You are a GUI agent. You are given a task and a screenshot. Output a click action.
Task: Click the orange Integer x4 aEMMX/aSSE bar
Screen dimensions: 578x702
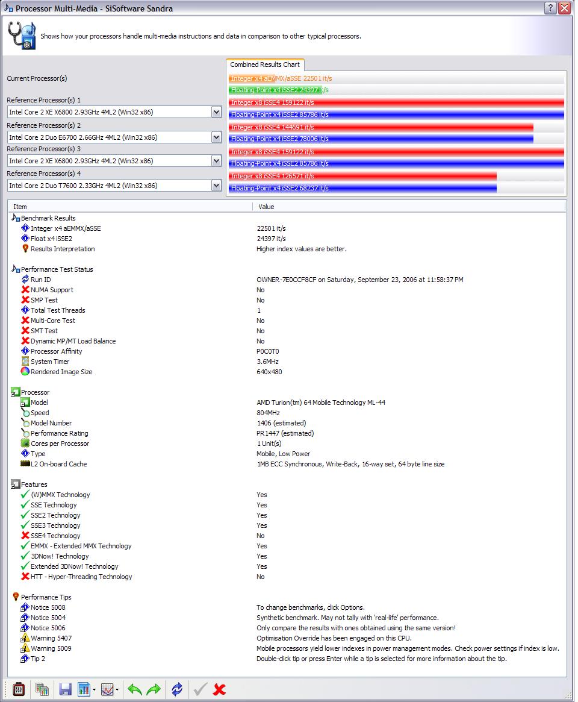pos(252,78)
